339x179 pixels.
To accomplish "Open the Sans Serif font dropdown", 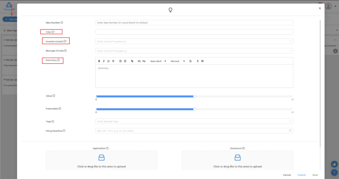I will 158,61.
